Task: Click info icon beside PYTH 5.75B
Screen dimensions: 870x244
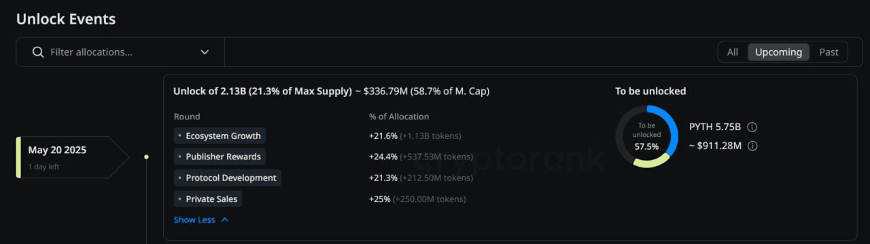Action: 752,127
